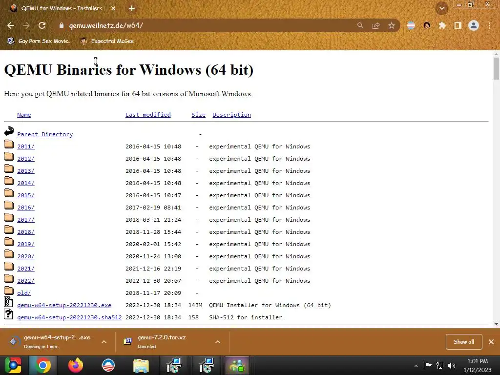Expand the tab search dropdown arrow

click(x=442, y=8)
